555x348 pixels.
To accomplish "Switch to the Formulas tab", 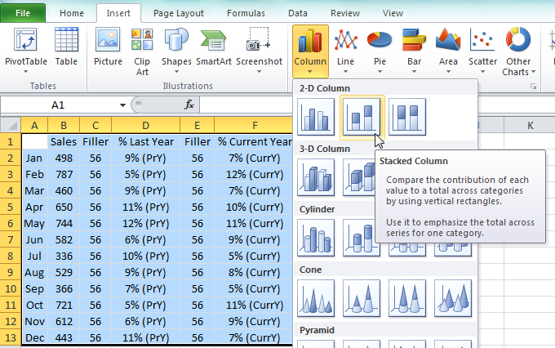I will (x=246, y=13).
